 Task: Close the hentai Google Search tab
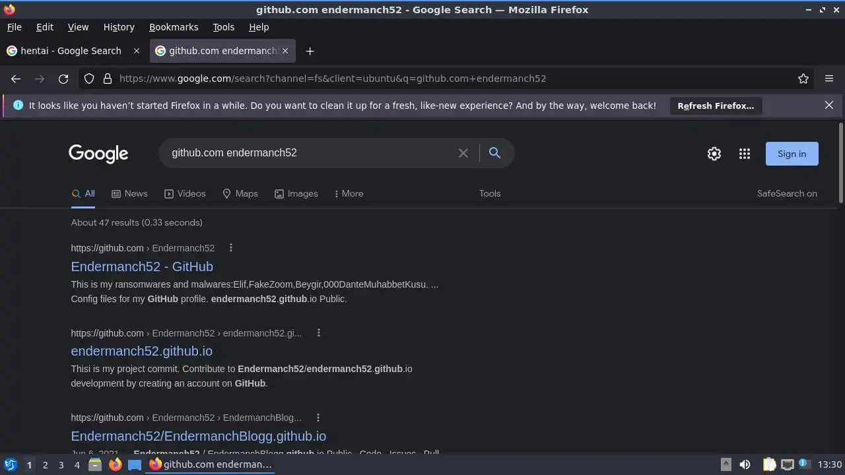(137, 51)
